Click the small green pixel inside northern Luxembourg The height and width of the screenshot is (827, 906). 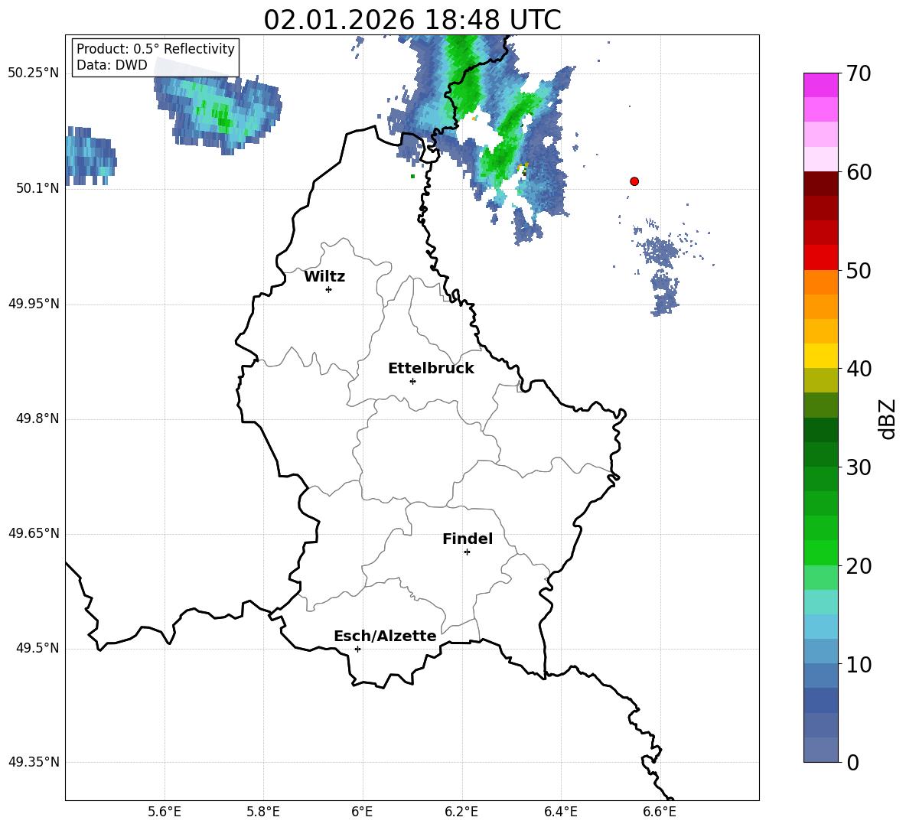412,176
